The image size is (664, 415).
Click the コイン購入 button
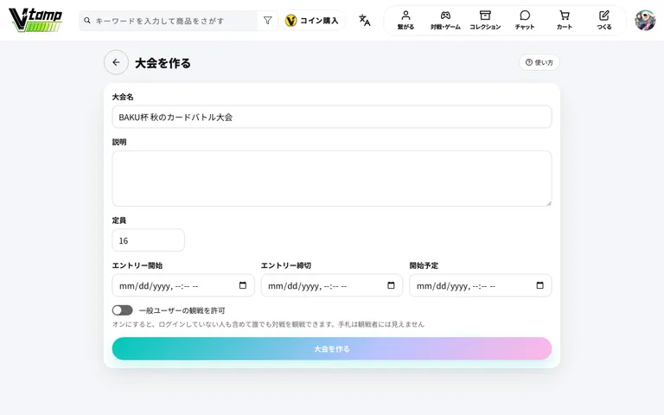pyautogui.click(x=313, y=21)
